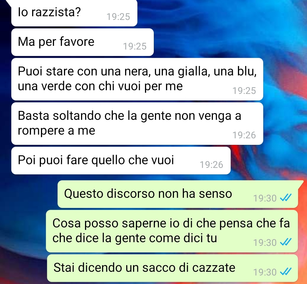Screen dimensions: 307x284
Task: Select the 'Poi puoi fare quello che vuoi' bubble
Action: [121, 160]
